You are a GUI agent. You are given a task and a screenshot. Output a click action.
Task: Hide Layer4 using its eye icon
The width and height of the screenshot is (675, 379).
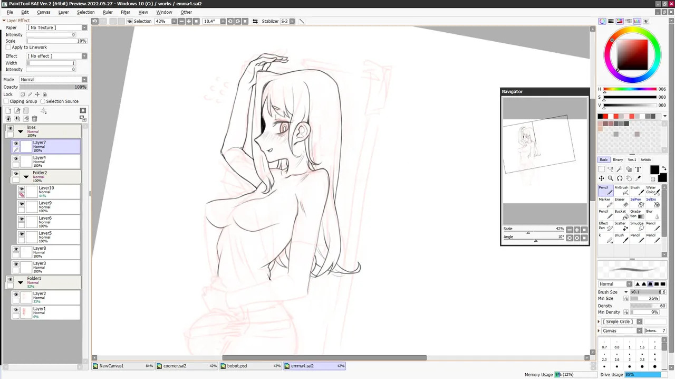click(x=16, y=158)
